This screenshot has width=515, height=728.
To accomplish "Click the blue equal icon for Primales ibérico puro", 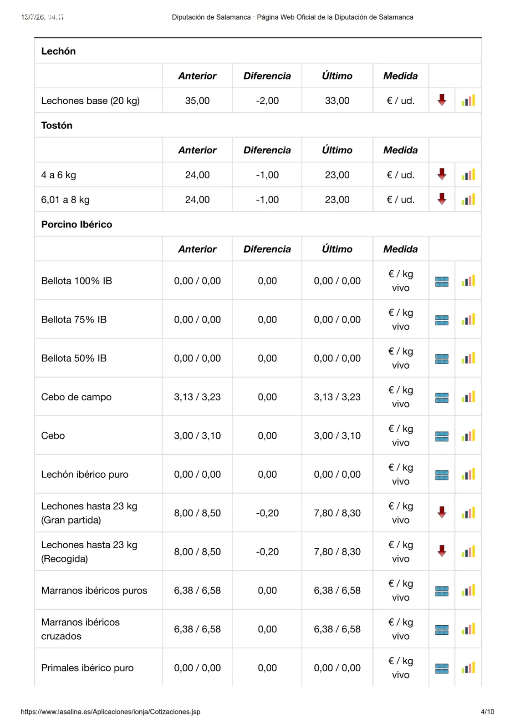I will (442, 668).
